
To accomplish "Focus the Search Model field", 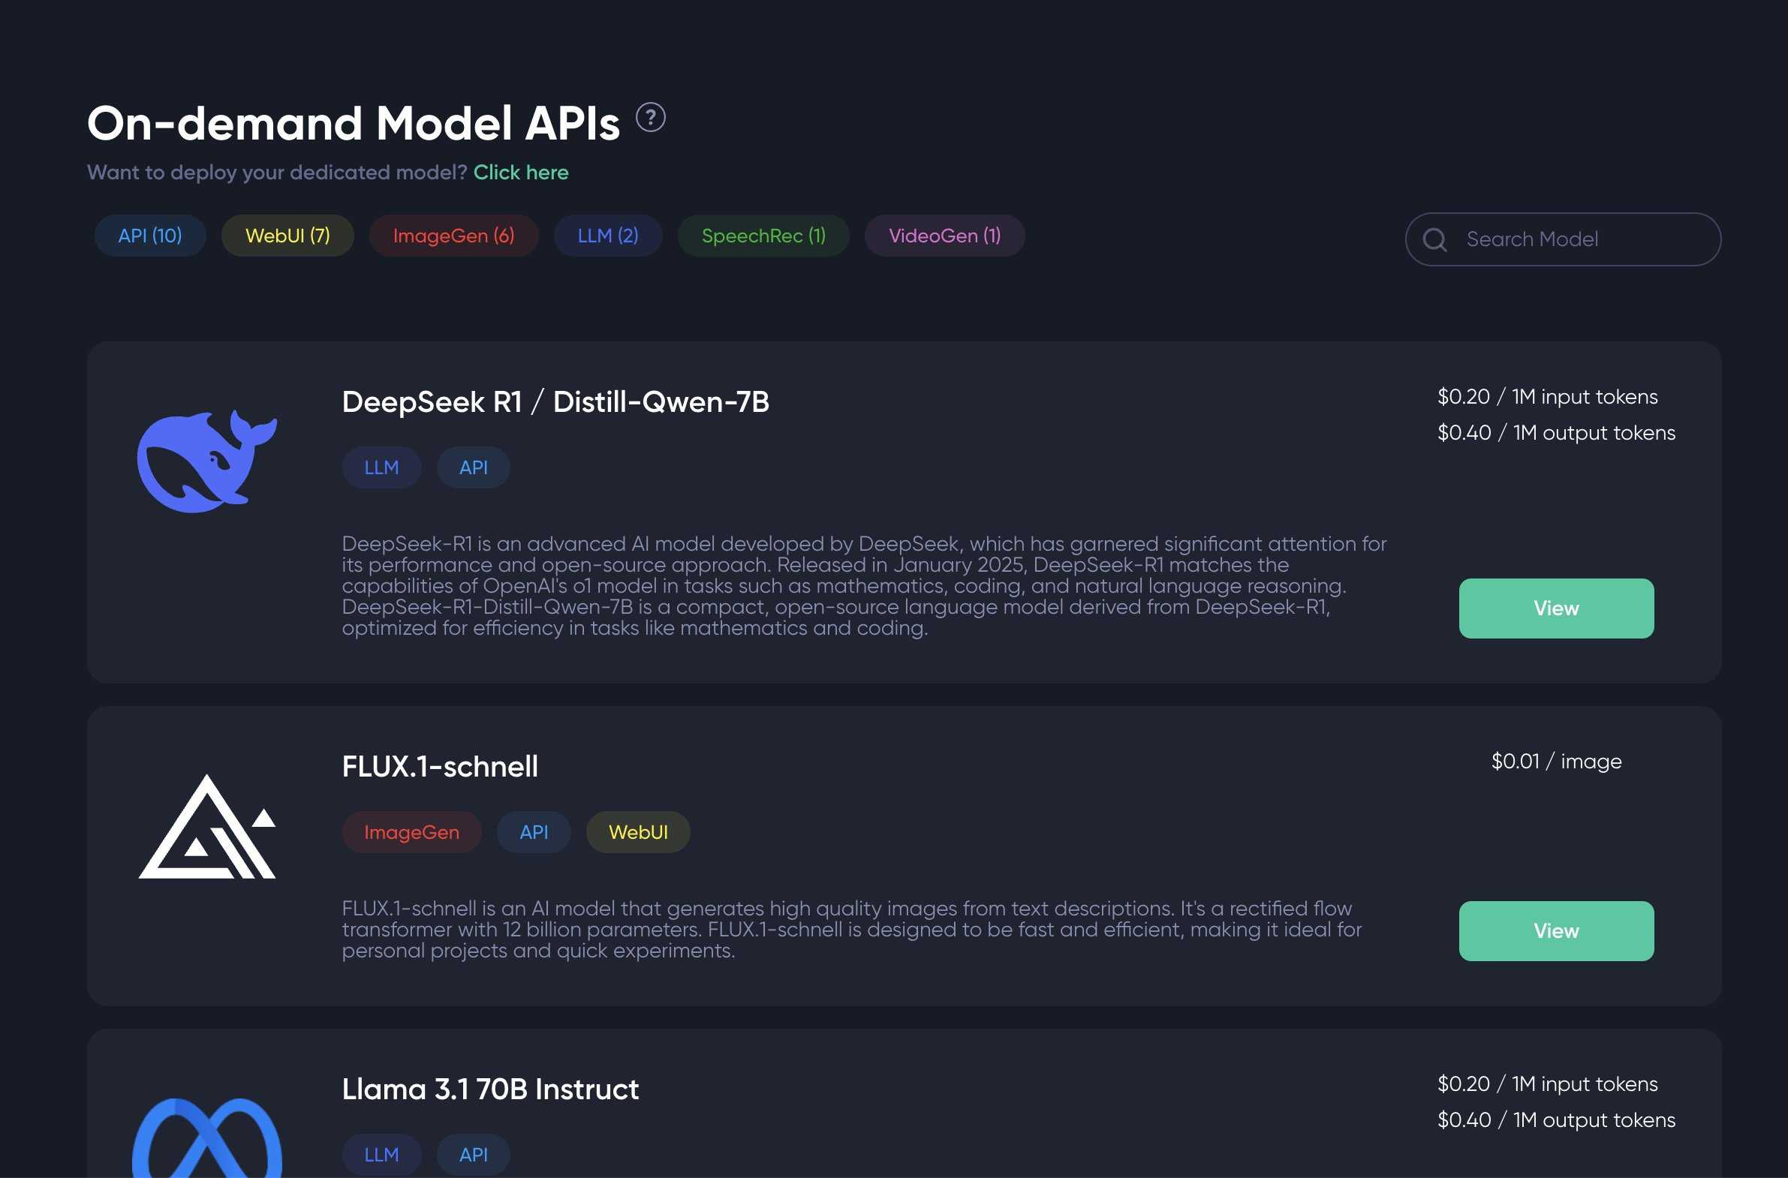I will (1563, 239).
